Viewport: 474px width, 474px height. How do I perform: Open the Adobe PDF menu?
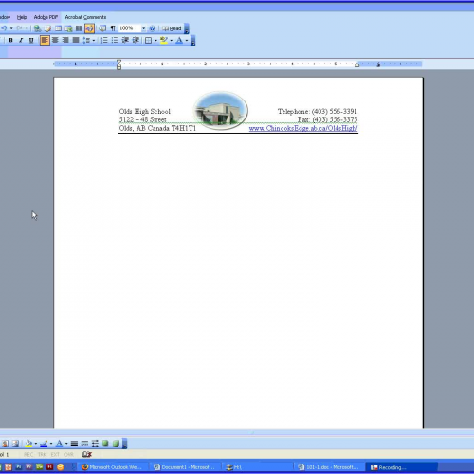click(x=46, y=17)
